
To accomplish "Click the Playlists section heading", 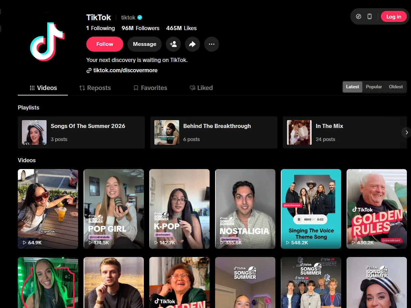I will (x=28, y=107).
